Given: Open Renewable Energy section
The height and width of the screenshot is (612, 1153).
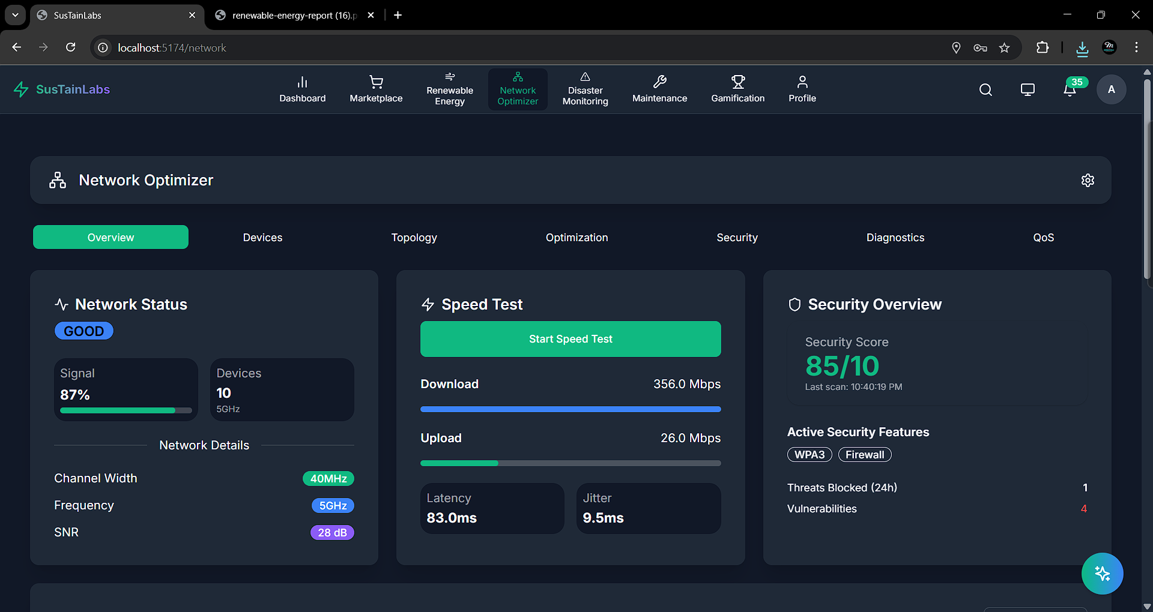Looking at the screenshot, I should click(450, 89).
